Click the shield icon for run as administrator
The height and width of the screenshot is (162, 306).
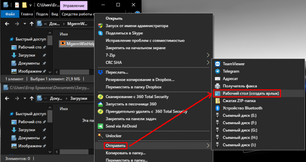pyautogui.click(x=100, y=26)
